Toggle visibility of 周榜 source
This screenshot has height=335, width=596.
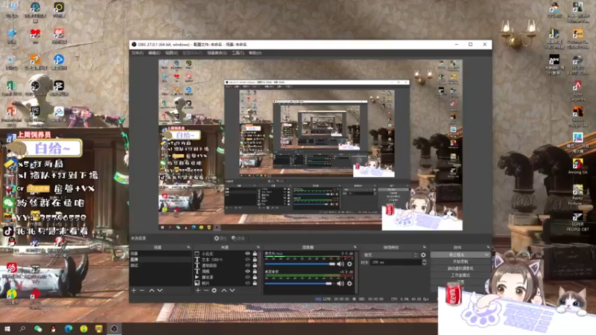(247, 271)
